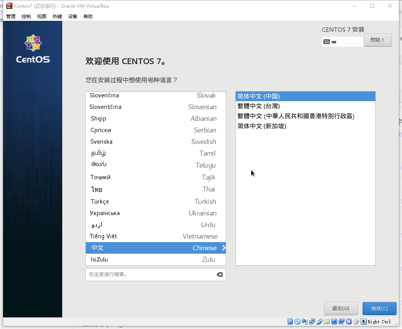
Task: Select Slovenščina Slovenian language
Action: (156, 107)
